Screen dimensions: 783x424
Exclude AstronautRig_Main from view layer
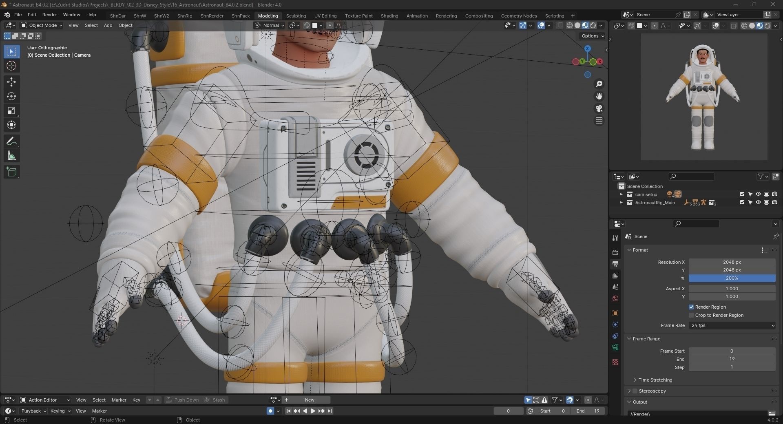[742, 203]
